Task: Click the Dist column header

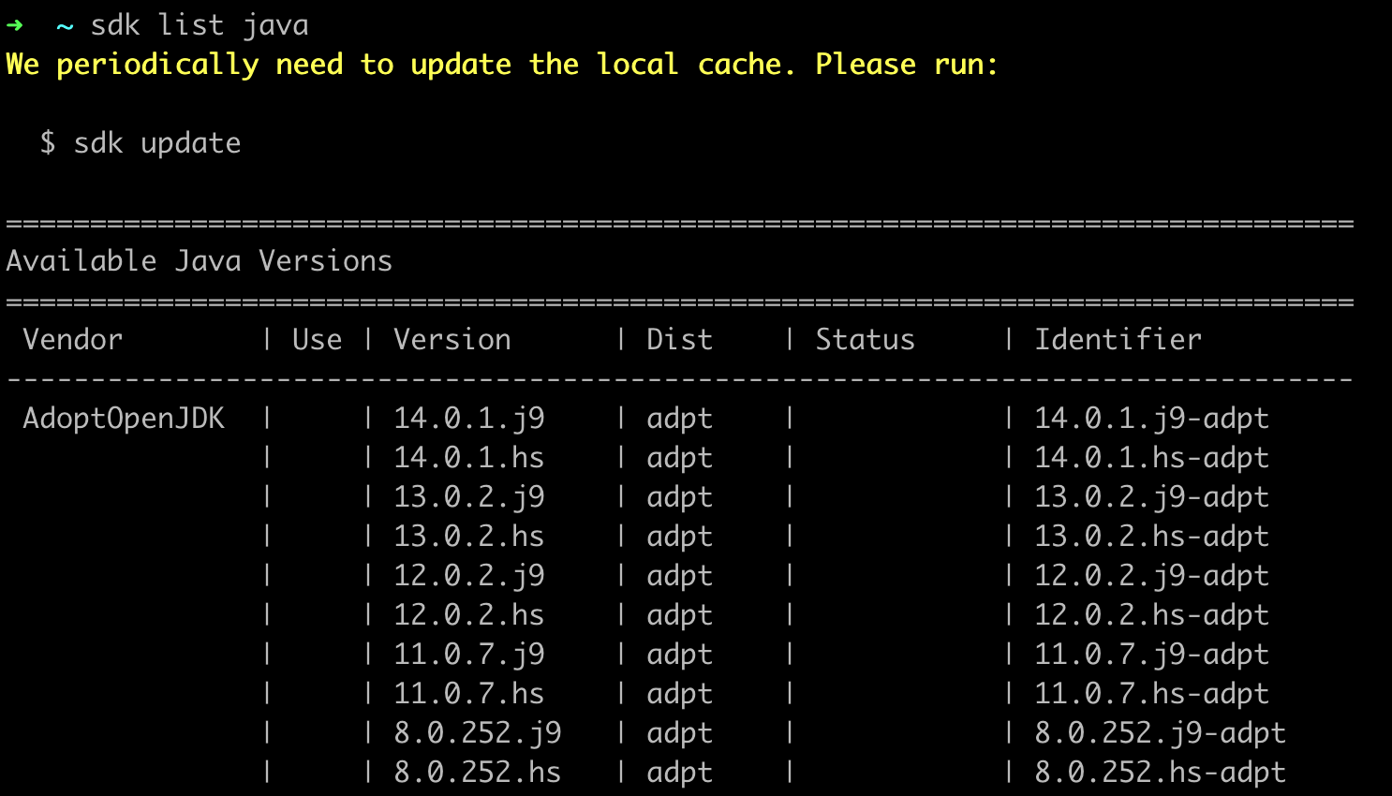Action: point(678,339)
